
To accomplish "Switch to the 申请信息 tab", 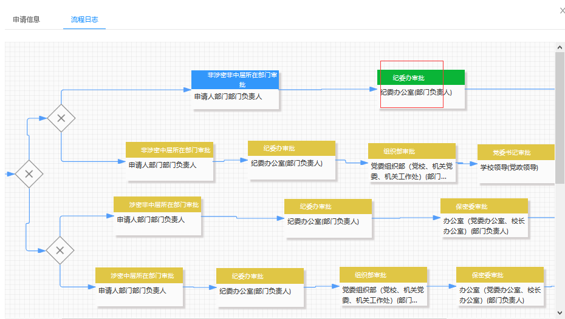I will tap(26, 19).
